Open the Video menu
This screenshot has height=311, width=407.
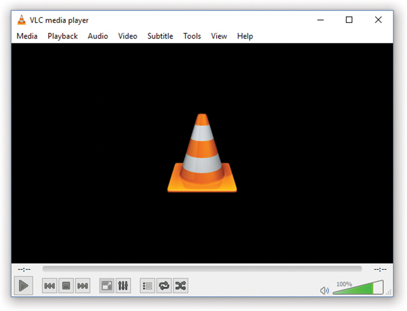128,36
